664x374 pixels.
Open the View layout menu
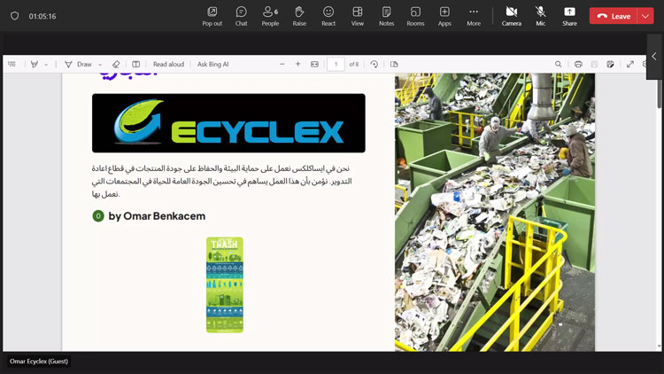[358, 15]
